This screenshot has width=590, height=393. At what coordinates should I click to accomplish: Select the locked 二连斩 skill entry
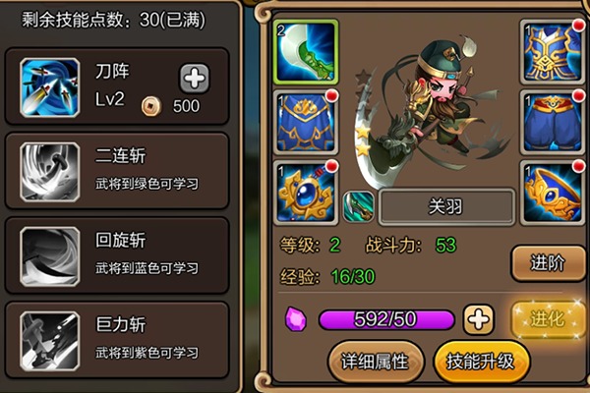click(117, 171)
